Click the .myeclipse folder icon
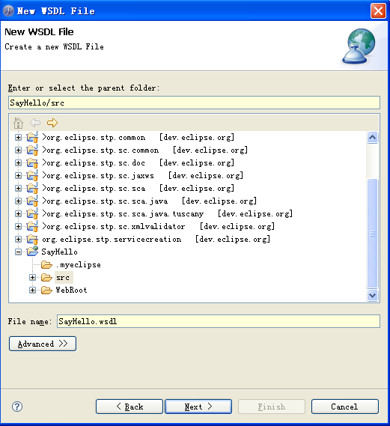The image size is (390, 426). click(46, 264)
